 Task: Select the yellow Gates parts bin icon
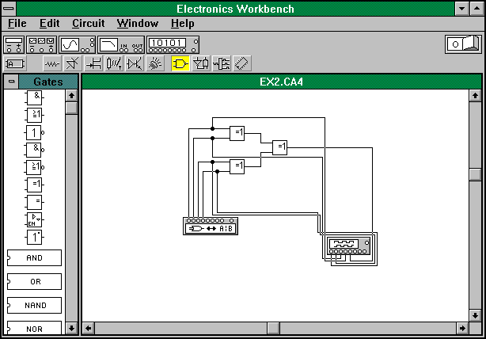[x=181, y=63]
